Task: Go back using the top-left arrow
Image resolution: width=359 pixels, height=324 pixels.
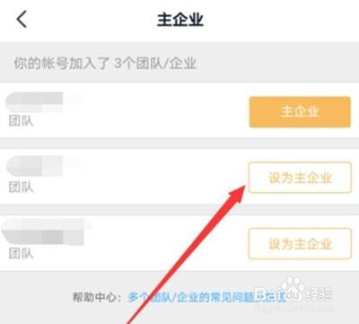Action: click(22, 19)
